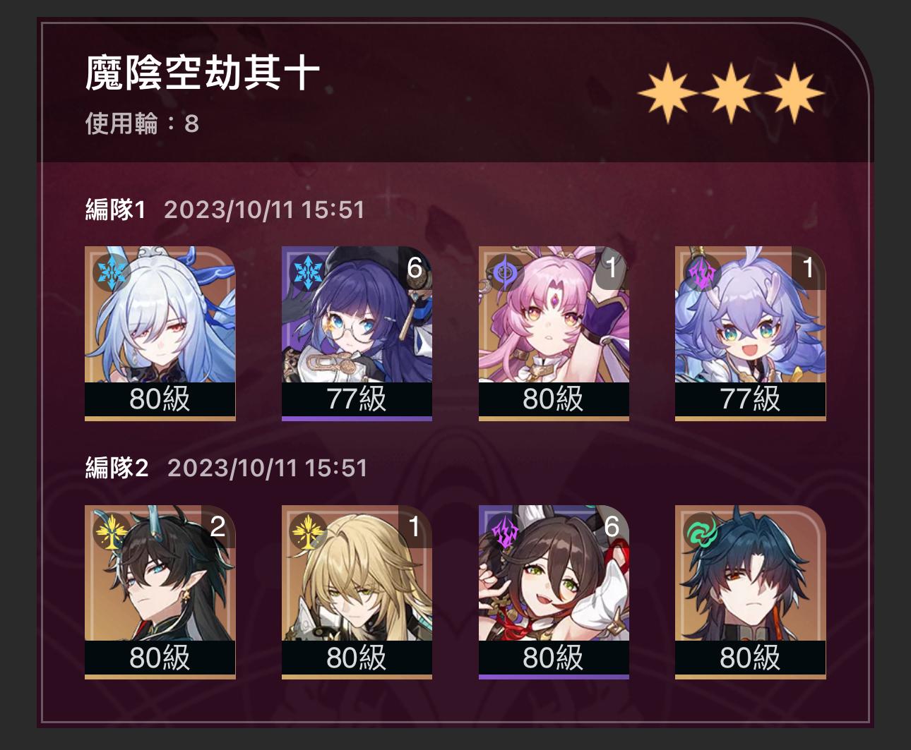Click the Imaginary element icon on blonde Luocha's portrait
This screenshot has width=911, height=750.
307,531
